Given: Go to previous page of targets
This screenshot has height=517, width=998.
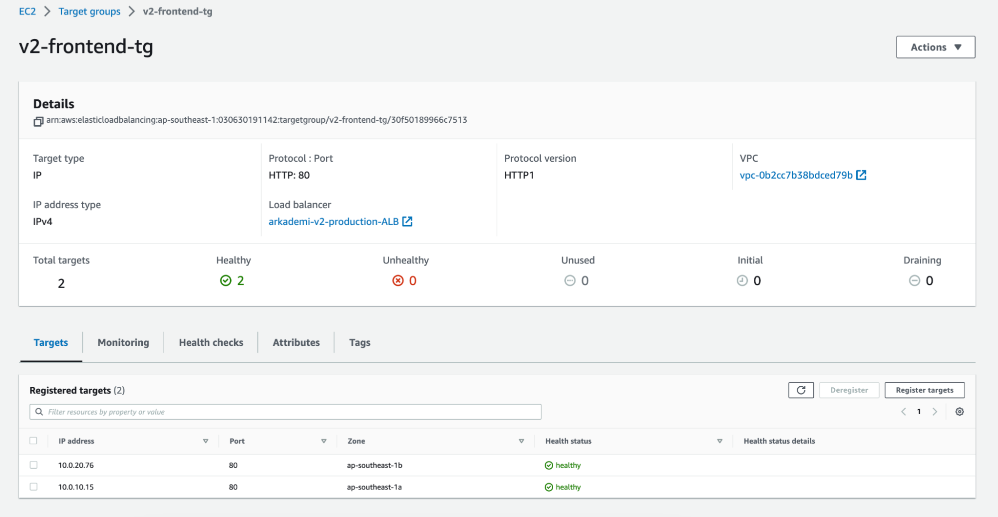Looking at the screenshot, I should 904,412.
